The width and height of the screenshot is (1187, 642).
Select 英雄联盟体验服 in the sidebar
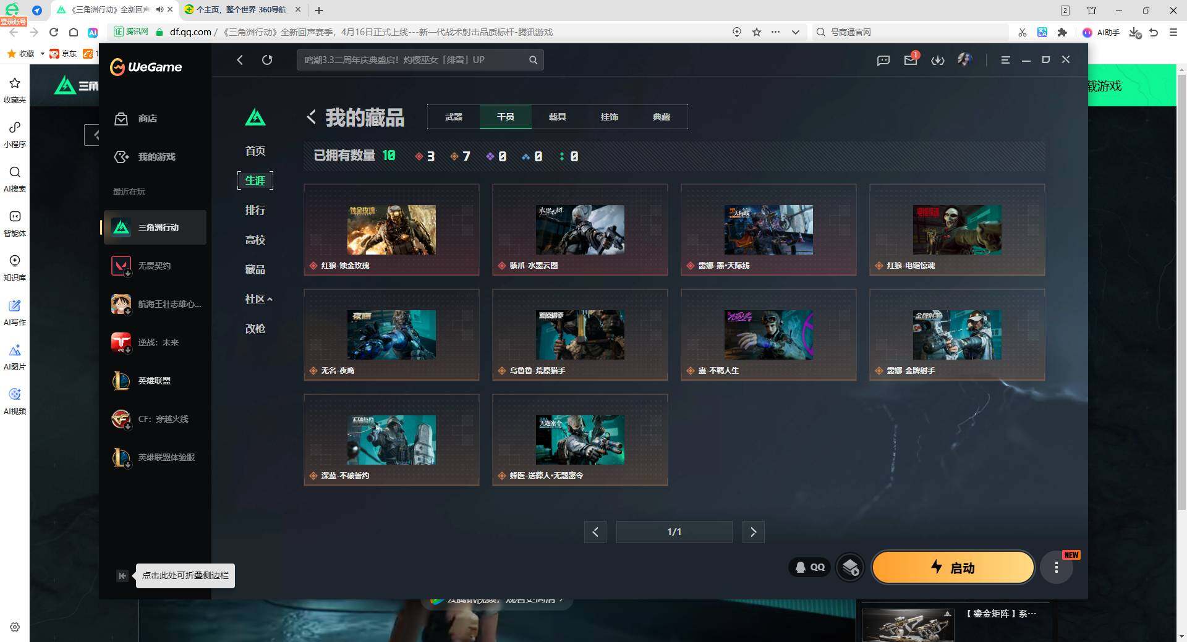155,457
